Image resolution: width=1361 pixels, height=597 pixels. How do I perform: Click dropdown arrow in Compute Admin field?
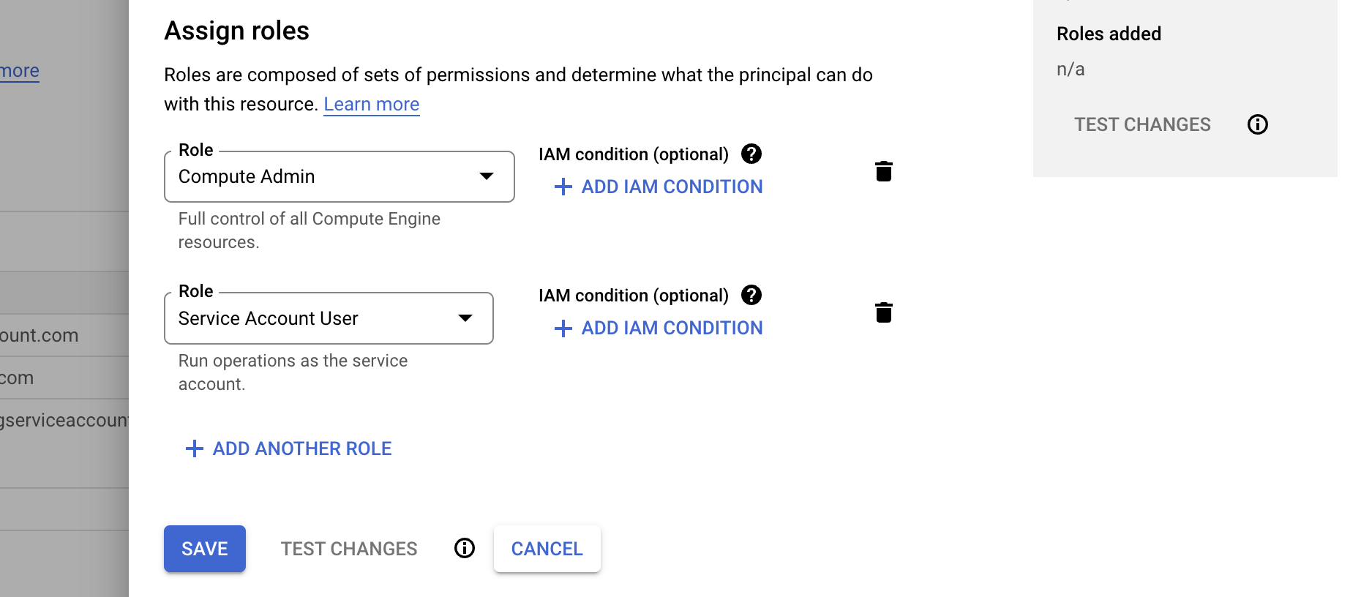click(x=486, y=176)
